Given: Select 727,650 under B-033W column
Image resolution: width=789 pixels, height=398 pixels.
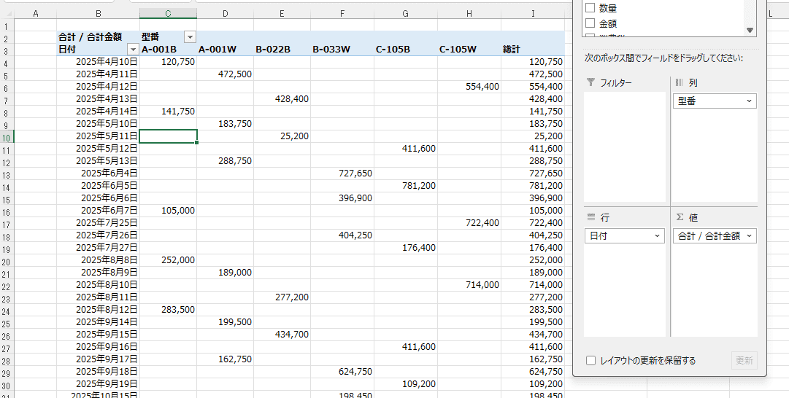Looking at the screenshot, I should pos(342,173).
